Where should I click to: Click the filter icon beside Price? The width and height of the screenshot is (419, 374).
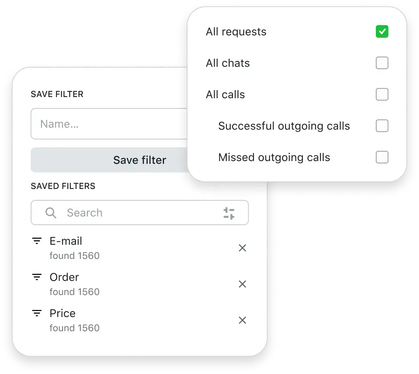point(37,313)
